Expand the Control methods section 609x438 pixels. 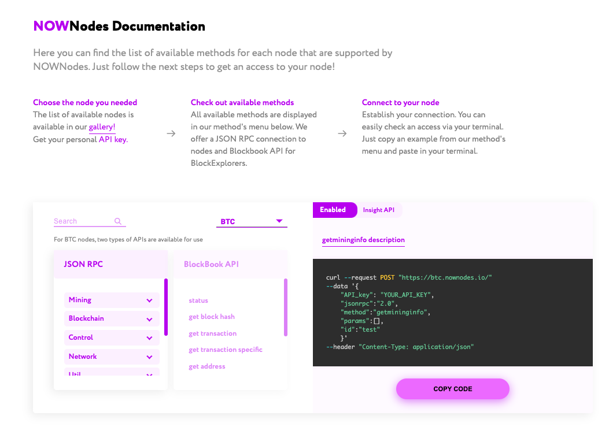(112, 337)
